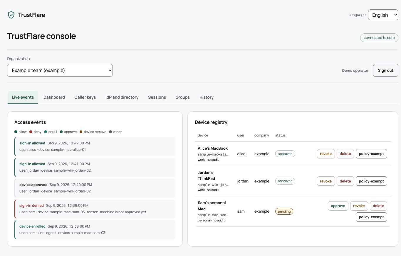Select the sign-in allowed event at 12:42:00 PM
Image resolution: width=401 pixels, height=256 pixels.
(x=95, y=146)
